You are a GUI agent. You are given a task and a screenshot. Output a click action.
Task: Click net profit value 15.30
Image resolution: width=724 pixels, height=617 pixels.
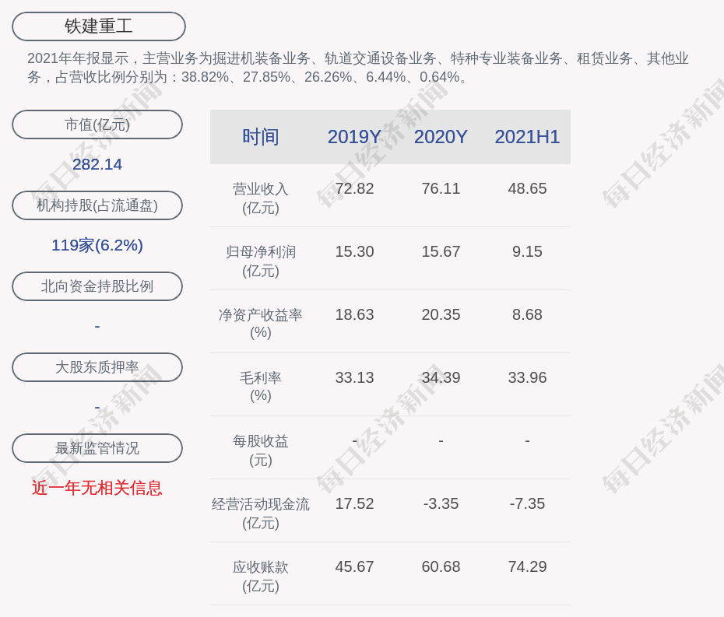coord(354,251)
